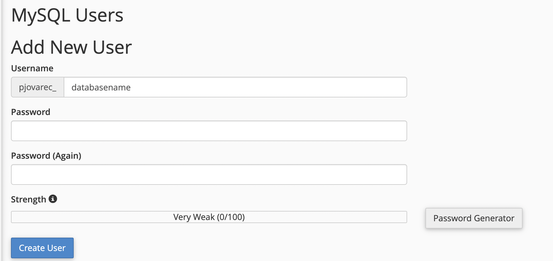Click the gray Password Generator button beside the meter
The height and width of the screenshot is (261, 553).
[474, 218]
